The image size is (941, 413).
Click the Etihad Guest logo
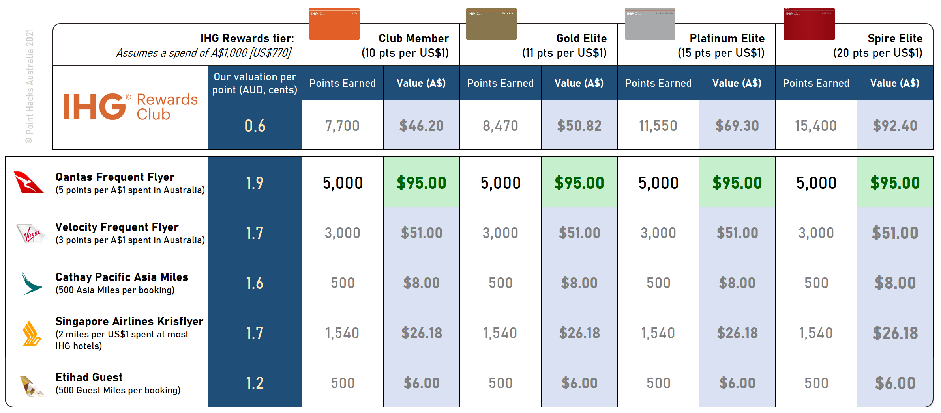coord(32,385)
